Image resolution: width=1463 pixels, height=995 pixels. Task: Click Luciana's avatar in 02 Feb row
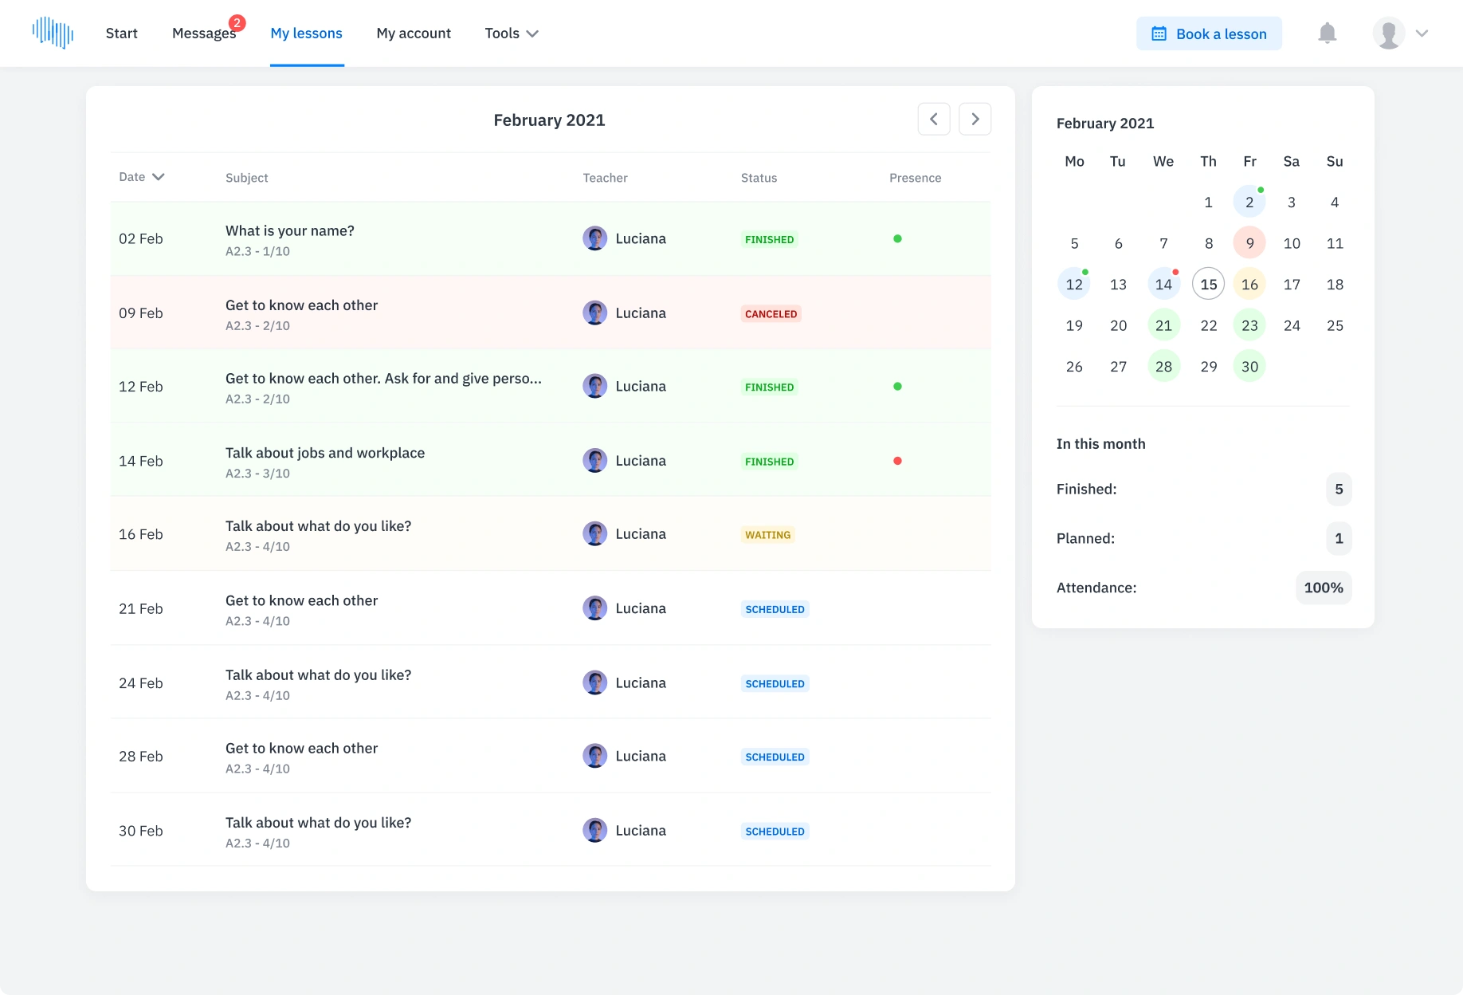click(x=594, y=238)
